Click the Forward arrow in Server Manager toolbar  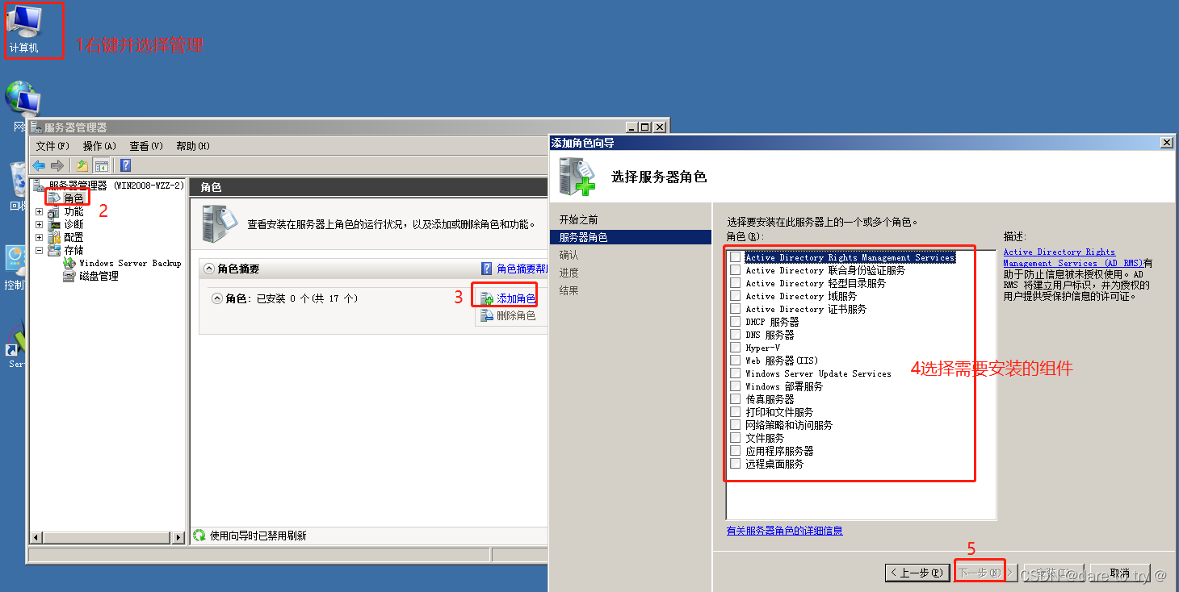57,165
